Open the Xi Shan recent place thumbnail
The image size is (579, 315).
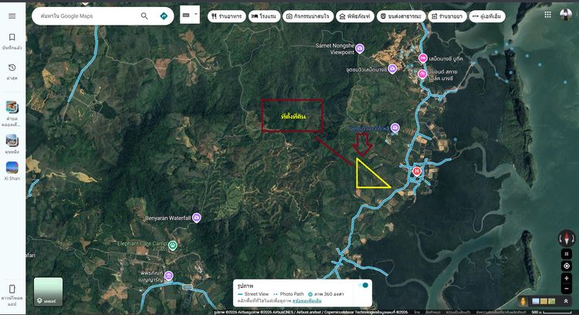[12, 168]
